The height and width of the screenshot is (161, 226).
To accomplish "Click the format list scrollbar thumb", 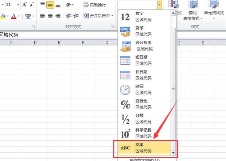I will coord(173,89).
